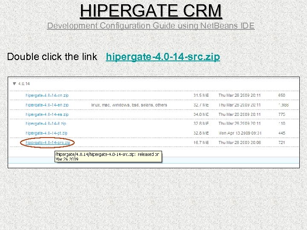Download hipergate-4.0-14-es.zip from the file list
This screenshot has height=230, width=307.
[x=47, y=115]
